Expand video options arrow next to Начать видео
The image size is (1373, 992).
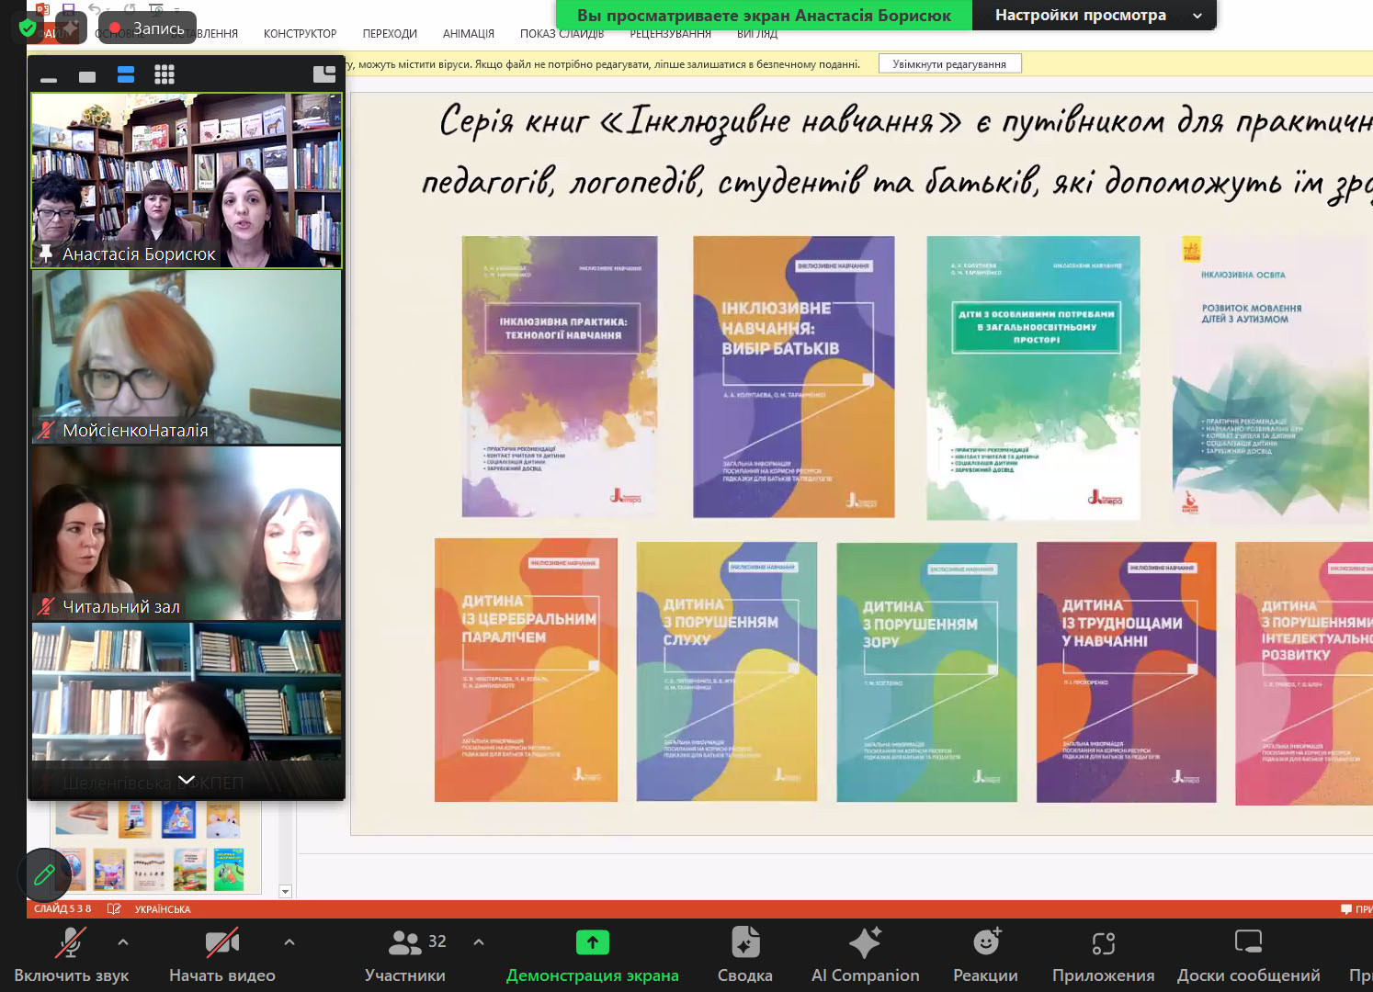pyautogui.click(x=289, y=942)
